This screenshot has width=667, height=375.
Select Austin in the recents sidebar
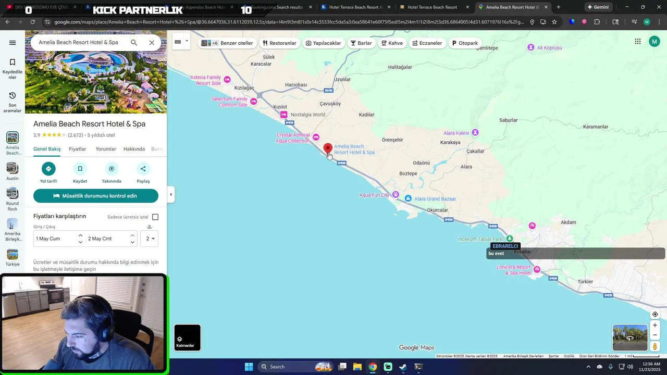(13, 172)
